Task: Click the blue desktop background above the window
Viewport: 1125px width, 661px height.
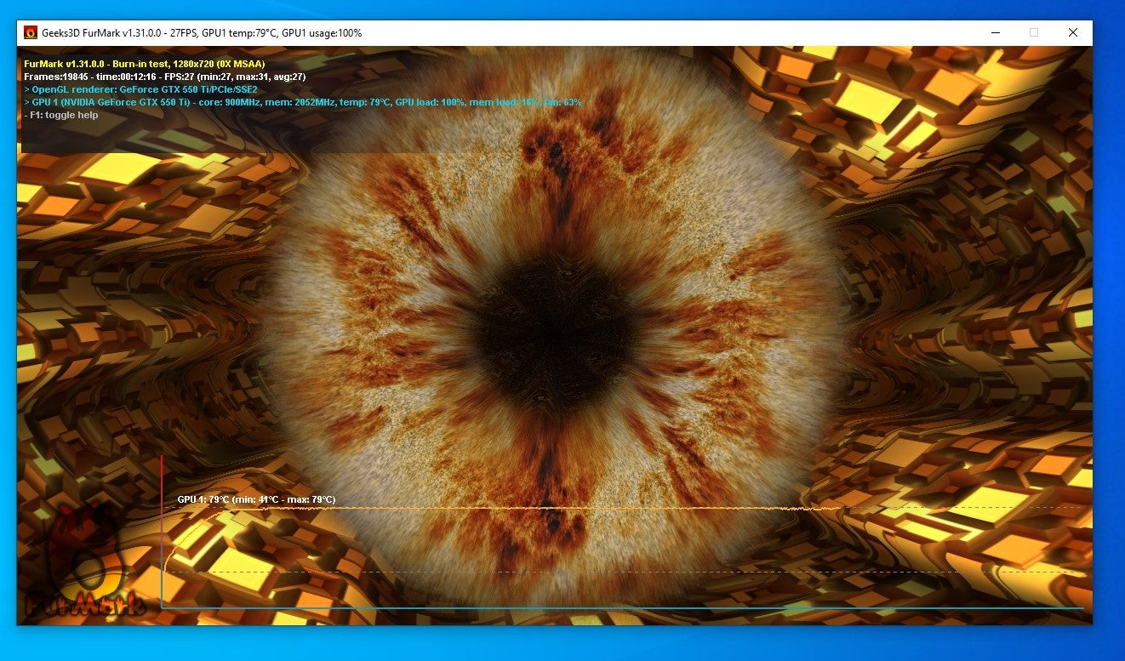Action: pyautogui.click(x=562, y=9)
